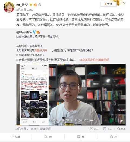
Task: Click the blue V badge of 剁手风向标
Action: [x=34, y=32]
